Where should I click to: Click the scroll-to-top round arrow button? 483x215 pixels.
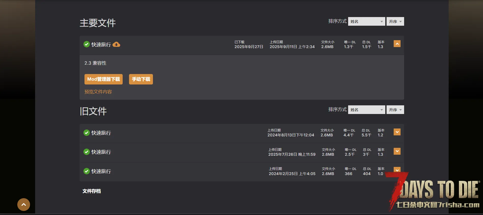click(x=24, y=205)
